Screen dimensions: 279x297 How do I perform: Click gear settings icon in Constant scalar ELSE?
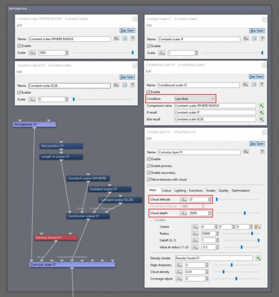point(116,85)
